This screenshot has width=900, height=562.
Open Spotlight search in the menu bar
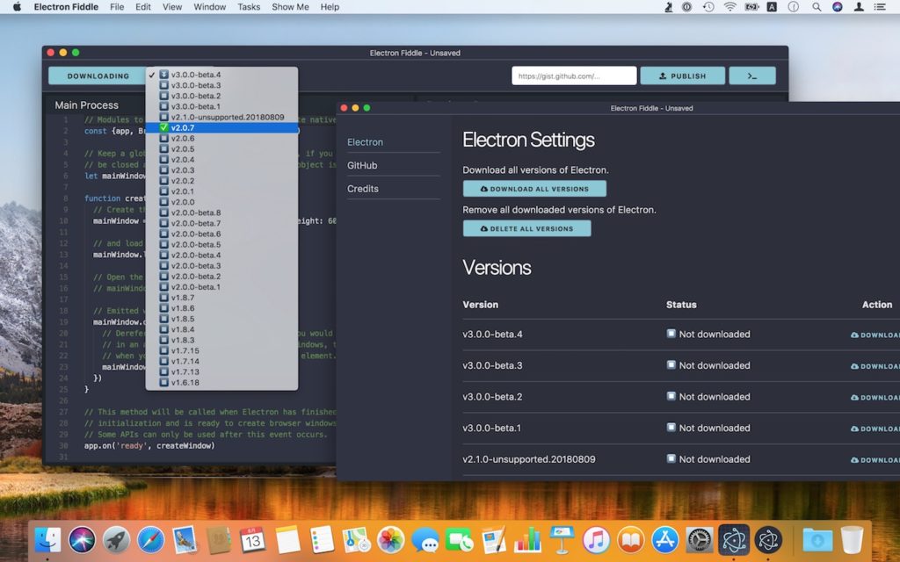click(817, 7)
